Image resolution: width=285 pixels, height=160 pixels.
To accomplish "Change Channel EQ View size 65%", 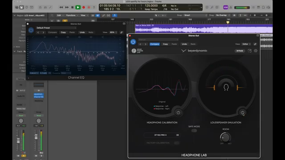I will coord(113,32).
